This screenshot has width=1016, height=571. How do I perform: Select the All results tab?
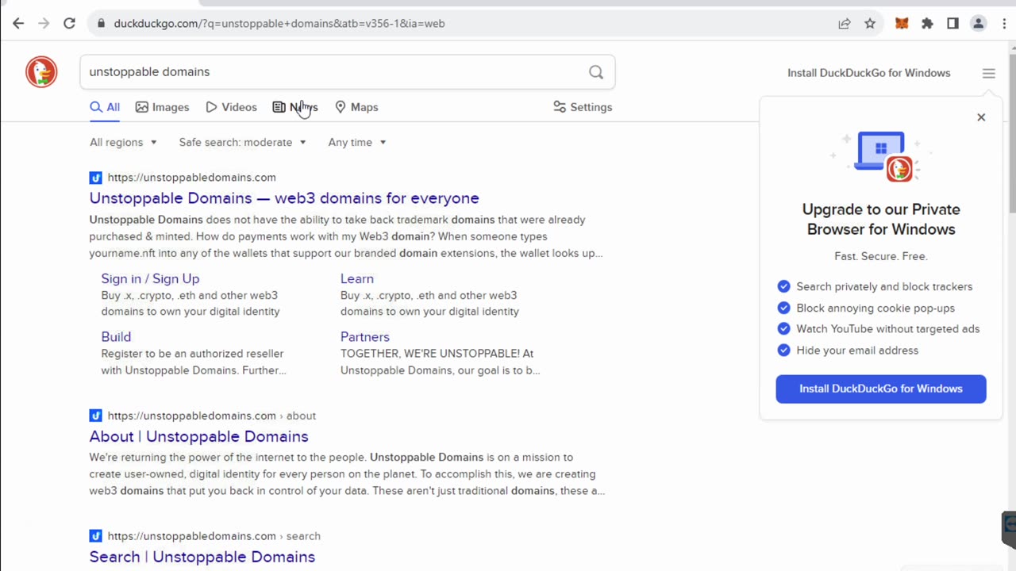coord(105,107)
